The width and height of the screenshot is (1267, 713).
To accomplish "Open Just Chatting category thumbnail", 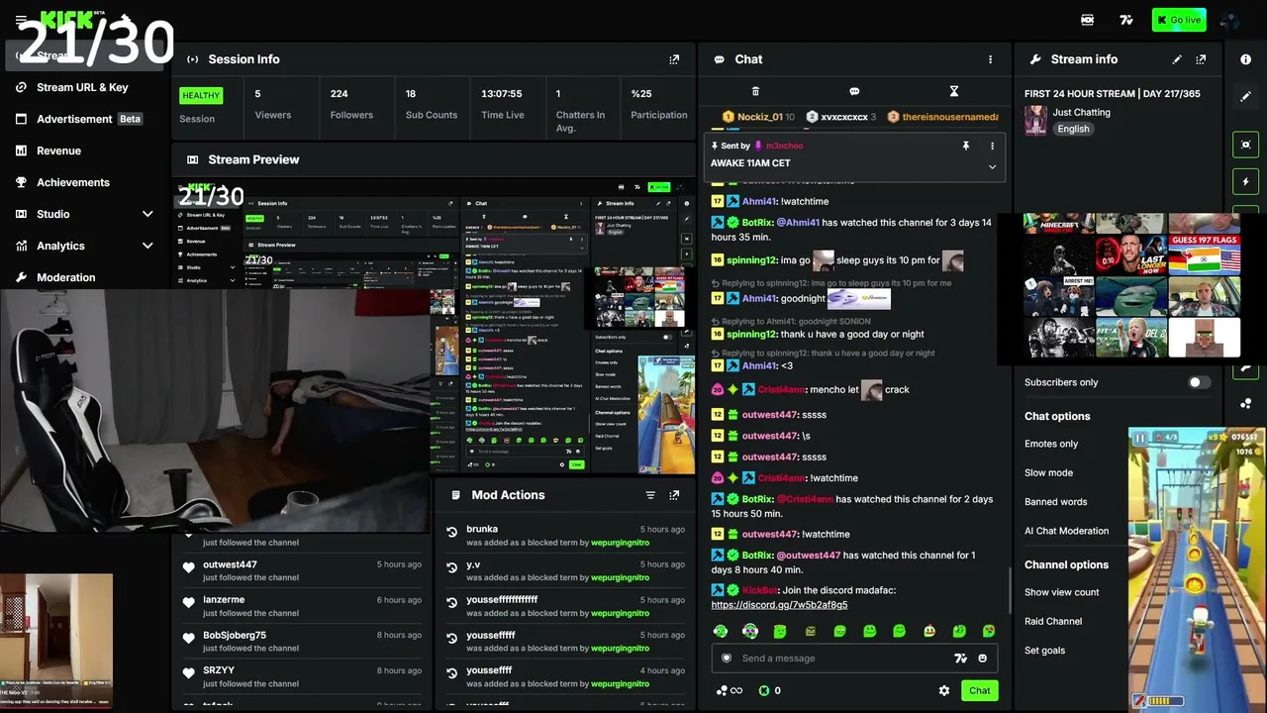I will (x=1035, y=120).
